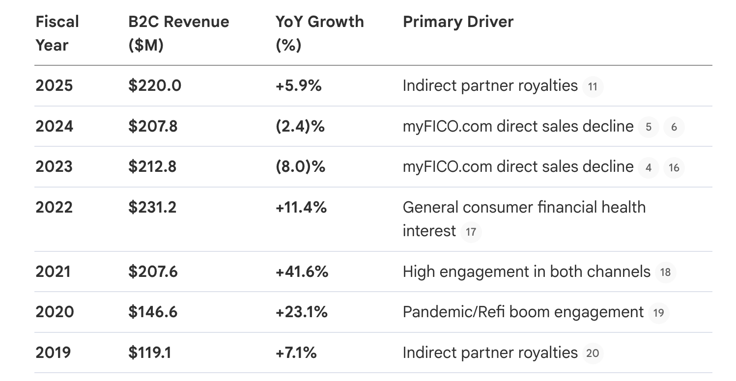
Task: Select the B2C Revenue ($M) column header
Action: coord(178,33)
